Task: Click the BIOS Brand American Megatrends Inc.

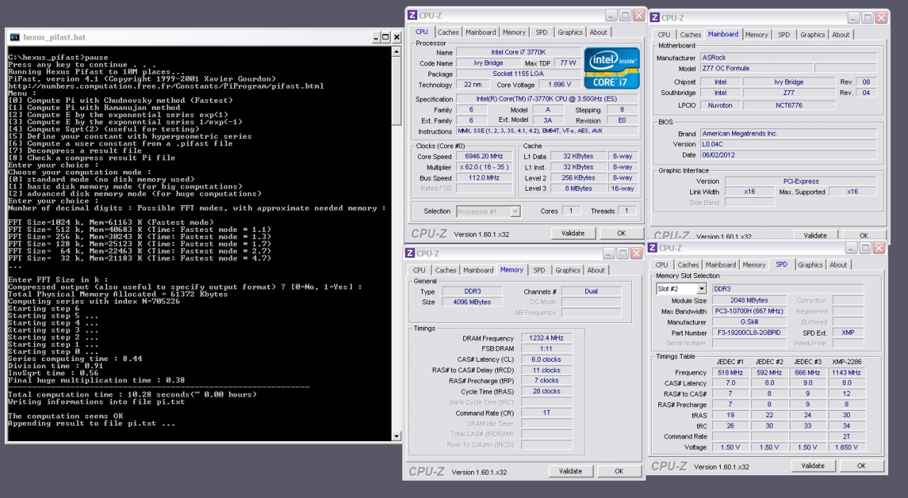Action: pos(788,133)
